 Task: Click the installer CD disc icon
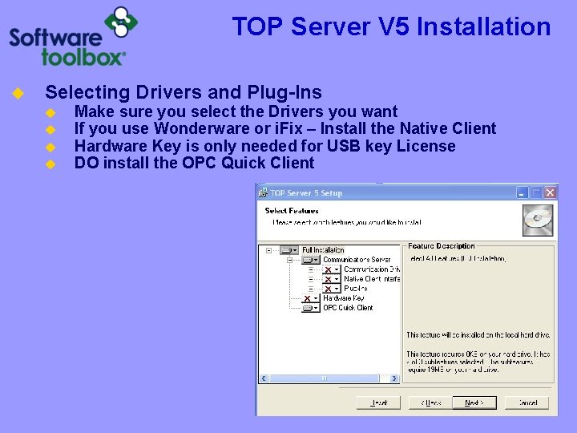tap(538, 221)
